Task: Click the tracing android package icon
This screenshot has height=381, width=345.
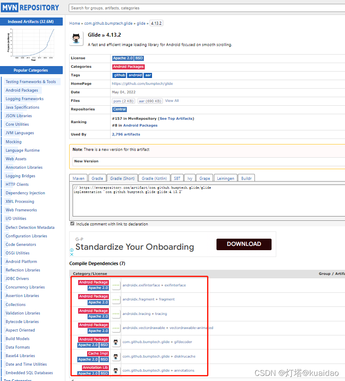Action: pos(116,314)
